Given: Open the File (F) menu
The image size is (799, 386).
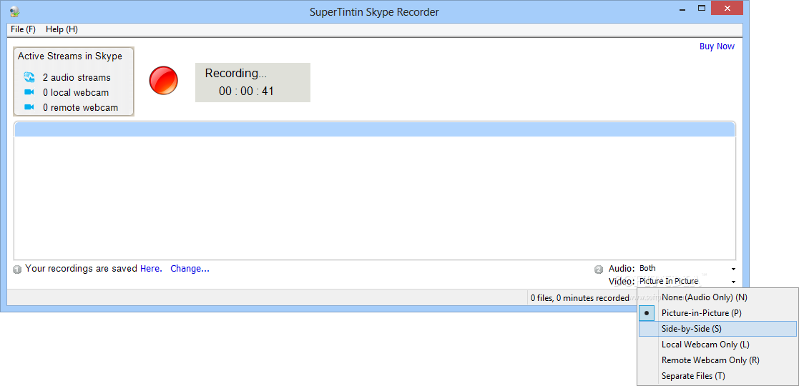Looking at the screenshot, I should (23, 29).
